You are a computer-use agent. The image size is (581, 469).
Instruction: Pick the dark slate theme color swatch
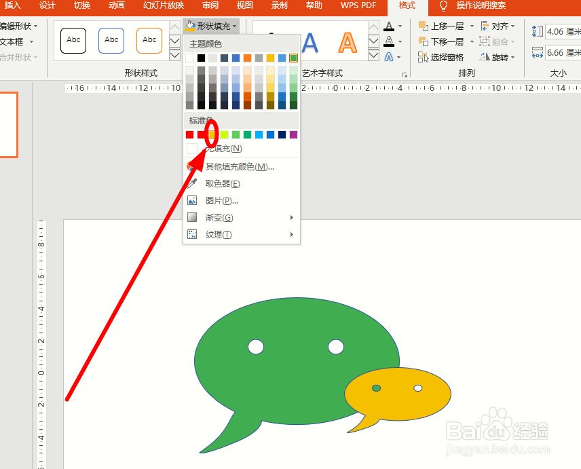[x=224, y=58]
